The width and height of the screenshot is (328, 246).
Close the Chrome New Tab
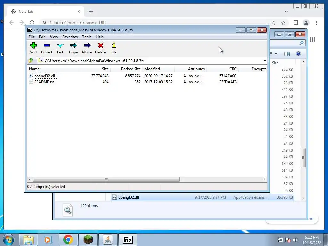(x=79, y=12)
